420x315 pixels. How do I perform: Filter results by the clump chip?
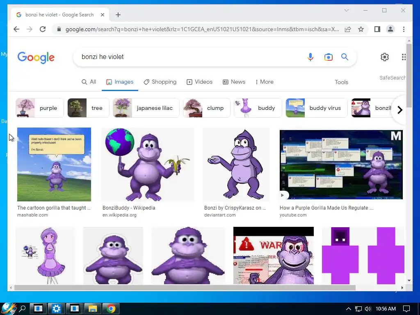tap(207, 108)
